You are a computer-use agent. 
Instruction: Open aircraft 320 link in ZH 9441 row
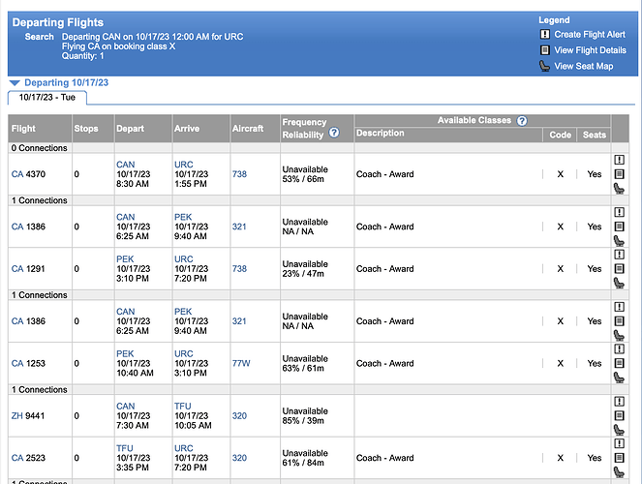(239, 415)
